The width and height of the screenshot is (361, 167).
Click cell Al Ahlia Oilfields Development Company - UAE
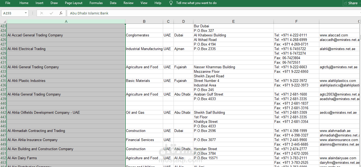pos(66,112)
